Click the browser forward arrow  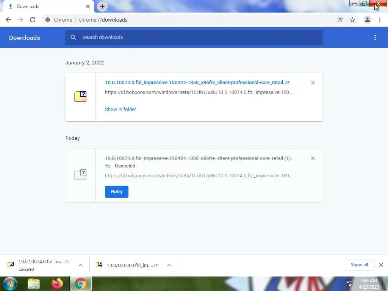pyautogui.click(x=20, y=20)
